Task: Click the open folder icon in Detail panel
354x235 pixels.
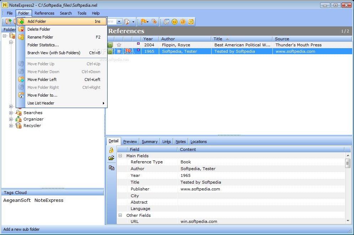Action: tap(111, 158)
